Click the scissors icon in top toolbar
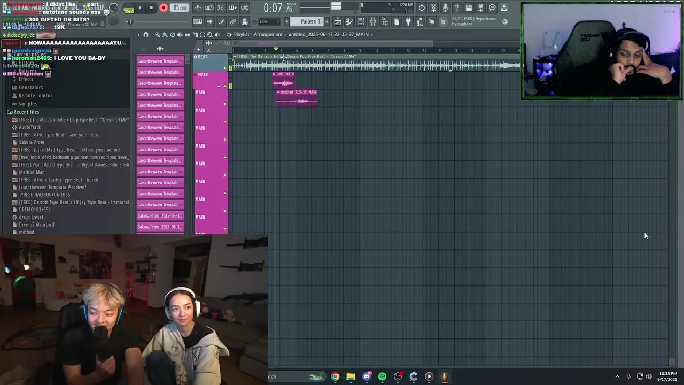The width and height of the screenshot is (684, 385). click(x=433, y=8)
